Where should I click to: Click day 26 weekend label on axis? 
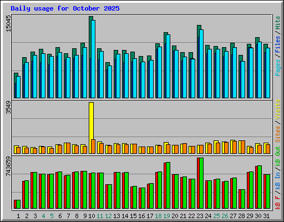(x=225, y=216)
